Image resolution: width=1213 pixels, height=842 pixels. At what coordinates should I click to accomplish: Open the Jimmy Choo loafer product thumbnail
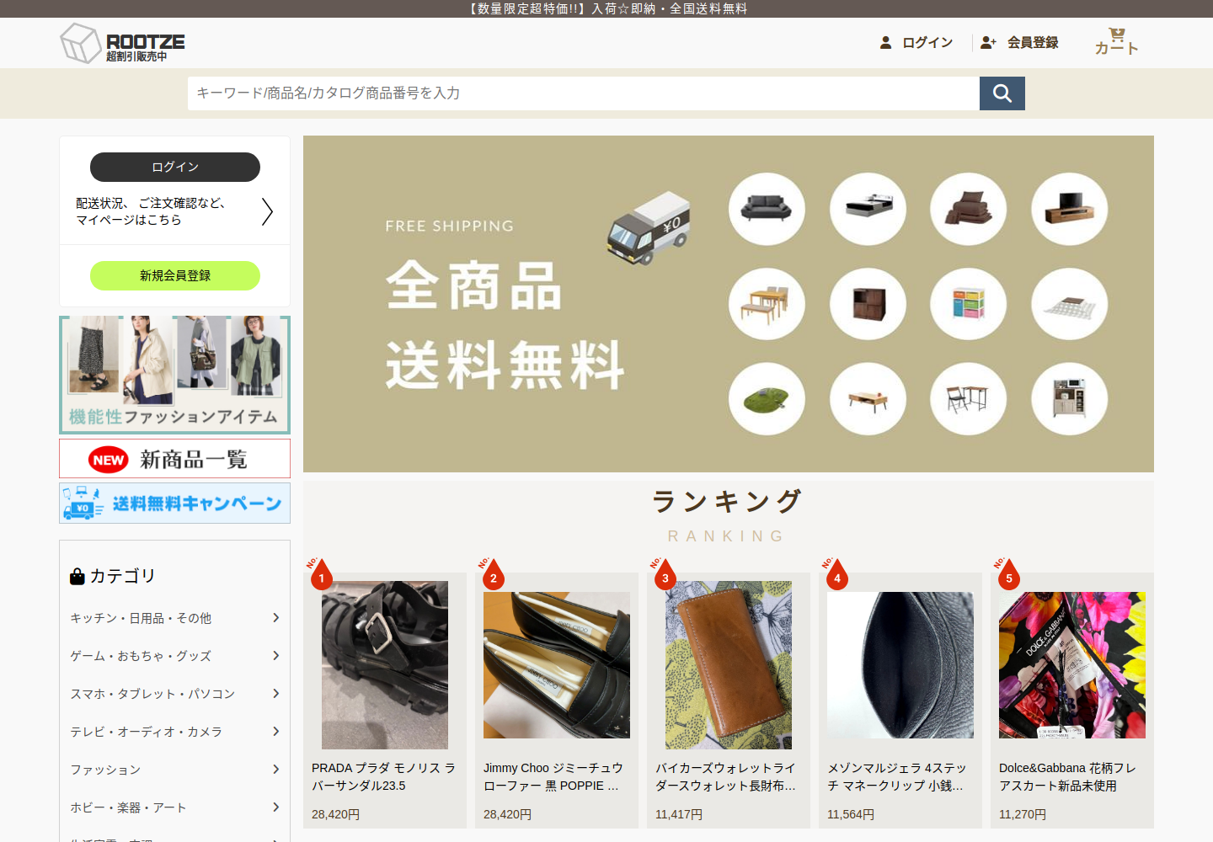(x=557, y=665)
